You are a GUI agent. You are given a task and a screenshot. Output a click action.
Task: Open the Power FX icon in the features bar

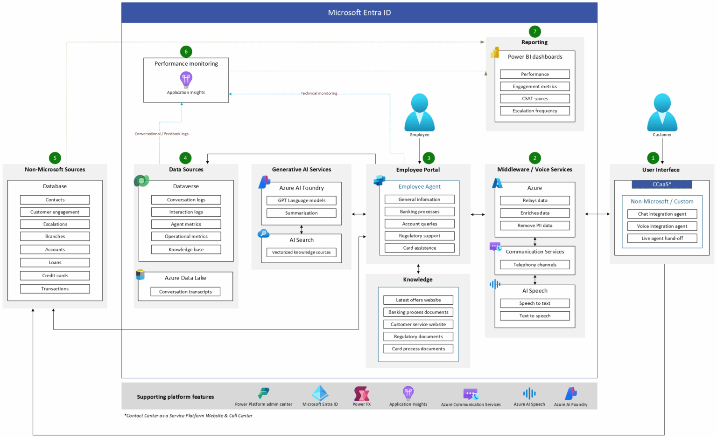[x=361, y=392]
